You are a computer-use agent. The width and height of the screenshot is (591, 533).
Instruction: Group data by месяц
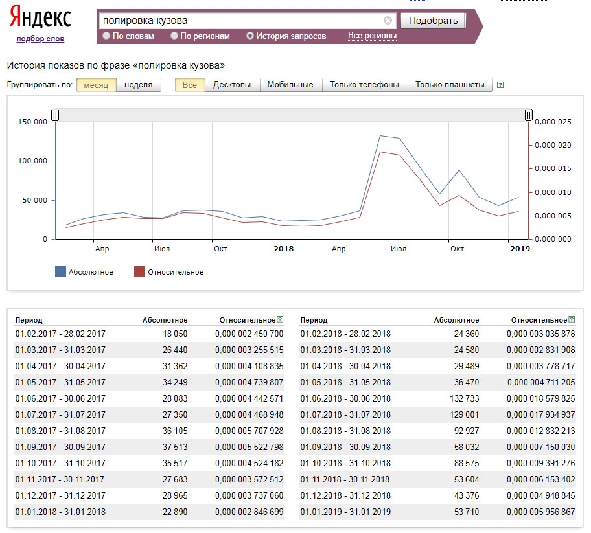click(x=96, y=85)
